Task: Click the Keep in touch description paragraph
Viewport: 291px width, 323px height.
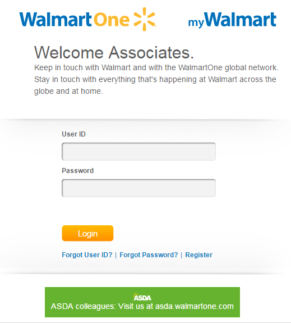Action: coord(156,79)
